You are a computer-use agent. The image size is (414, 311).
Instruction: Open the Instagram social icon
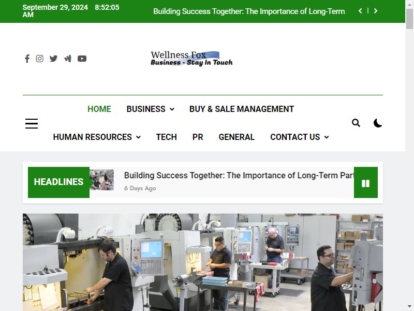tap(40, 59)
